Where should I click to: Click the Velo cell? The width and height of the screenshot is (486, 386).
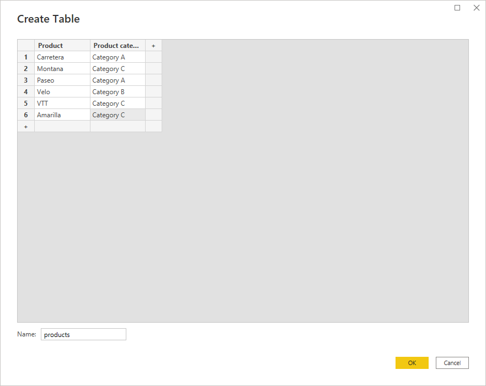click(62, 91)
